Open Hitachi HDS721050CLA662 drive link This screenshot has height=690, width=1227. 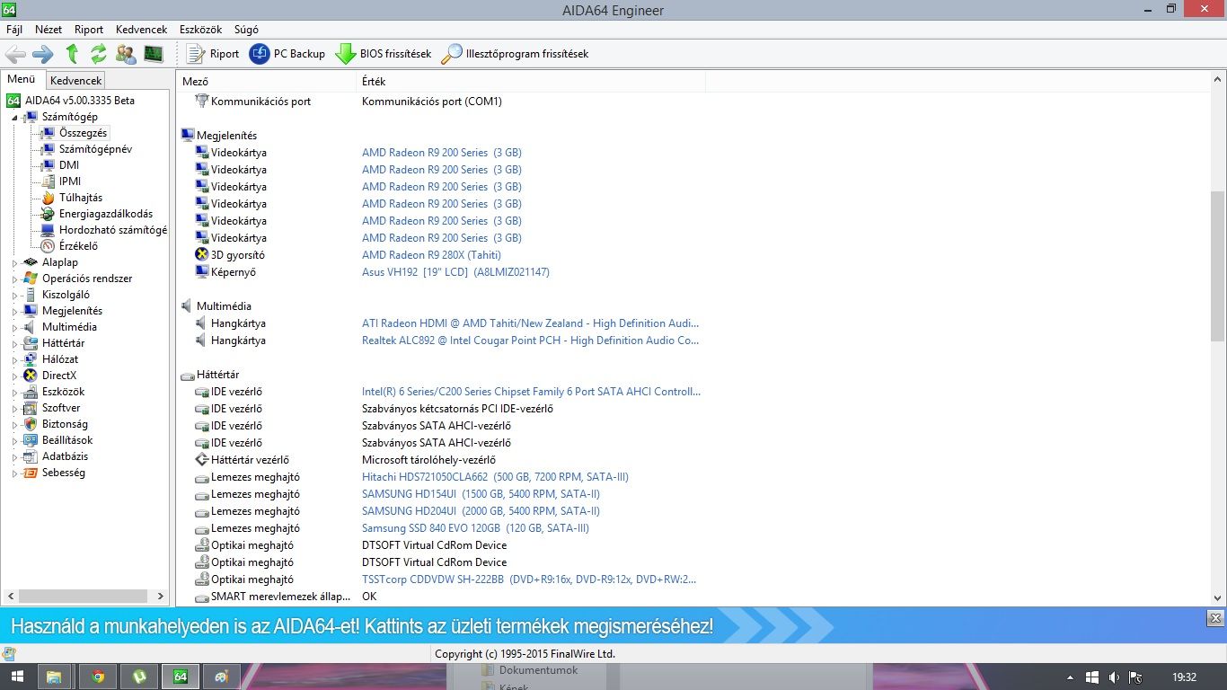pos(495,477)
